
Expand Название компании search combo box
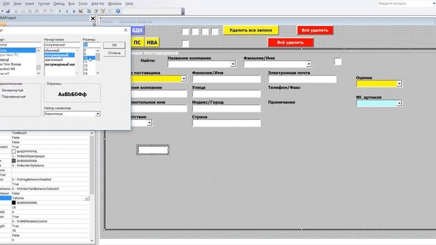233,64
